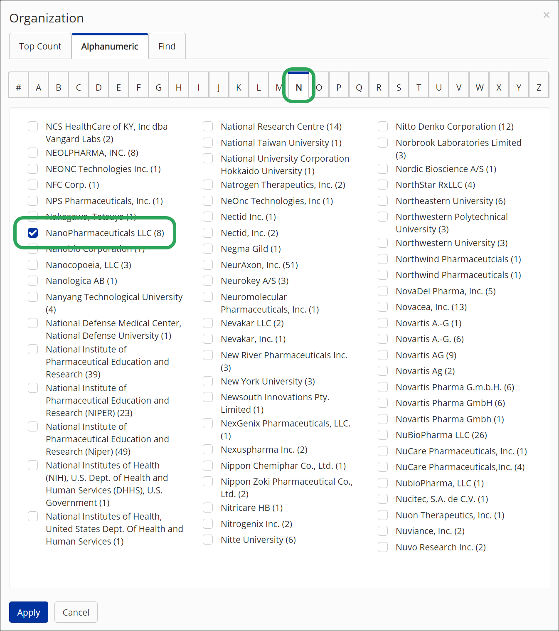Screen dimensions: 559x631
Task: Check Nanocopoeia, LLC (3)
Action: coord(33,265)
